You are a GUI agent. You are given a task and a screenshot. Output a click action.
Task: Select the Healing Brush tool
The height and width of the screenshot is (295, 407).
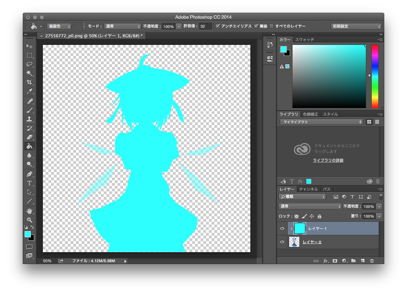29,101
